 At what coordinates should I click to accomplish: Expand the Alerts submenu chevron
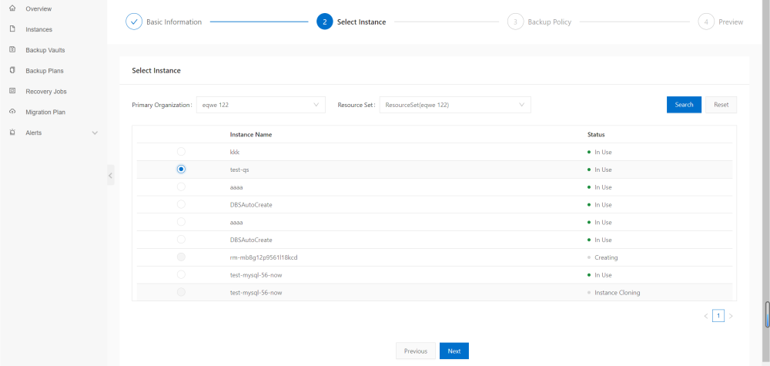point(95,133)
